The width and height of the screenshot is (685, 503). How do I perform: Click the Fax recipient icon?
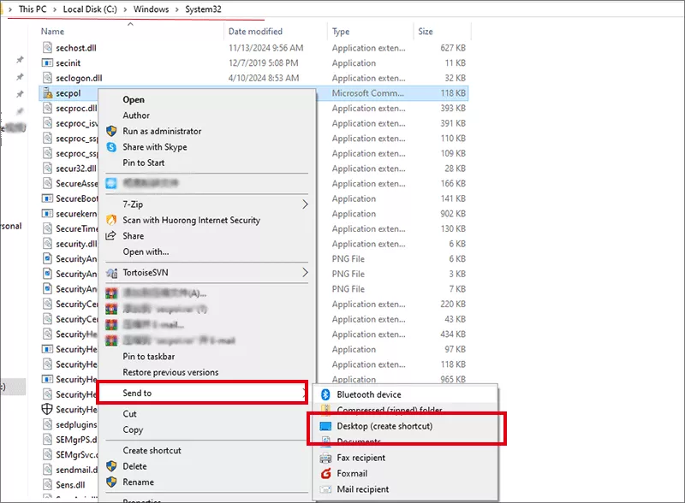(x=325, y=458)
